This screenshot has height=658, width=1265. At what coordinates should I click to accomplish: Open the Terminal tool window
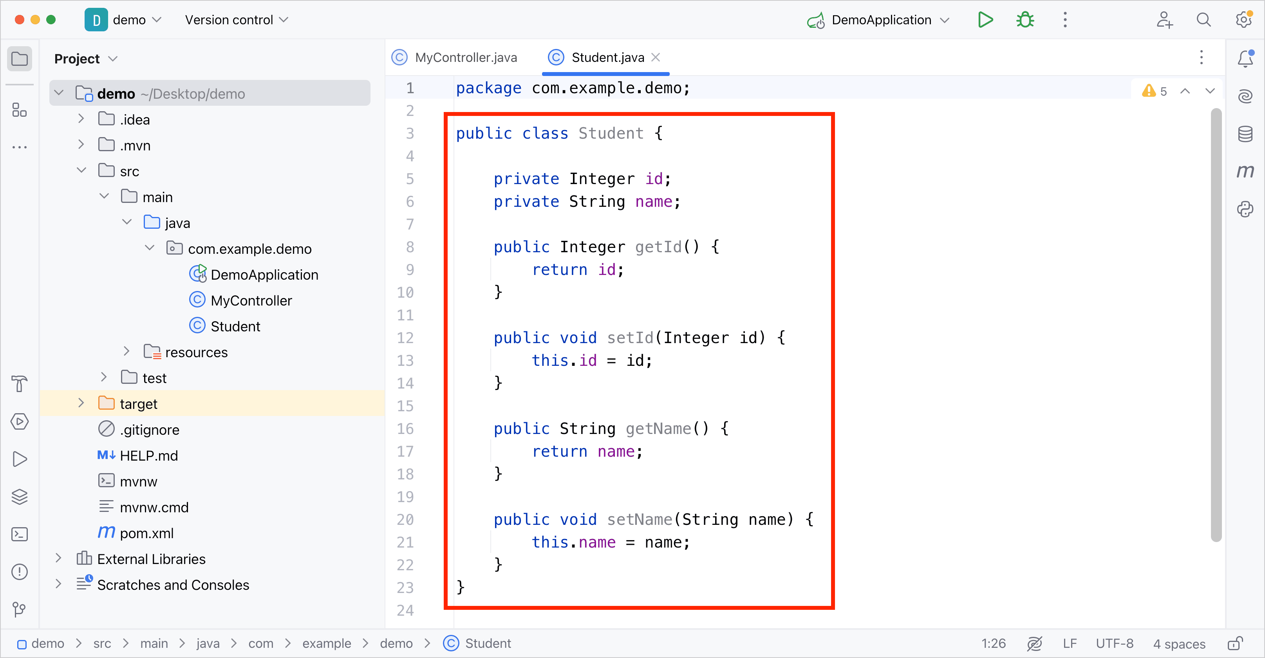tap(20, 534)
